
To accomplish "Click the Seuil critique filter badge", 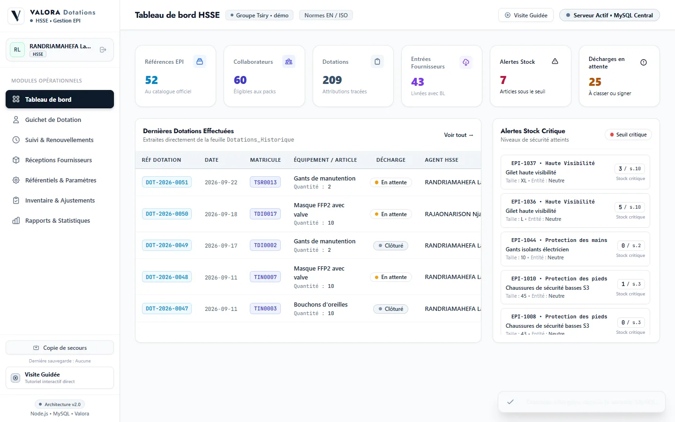I will pos(628,135).
